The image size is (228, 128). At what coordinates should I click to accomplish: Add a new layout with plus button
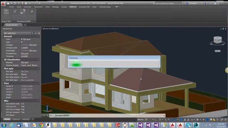coord(33,119)
